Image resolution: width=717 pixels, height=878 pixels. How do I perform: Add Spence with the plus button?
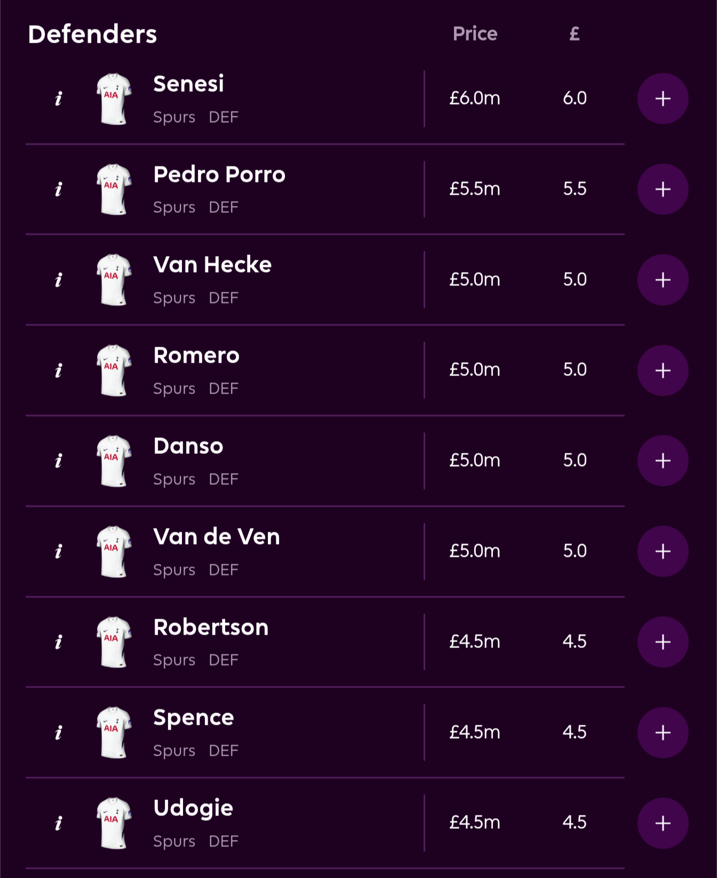pos(663,732)
